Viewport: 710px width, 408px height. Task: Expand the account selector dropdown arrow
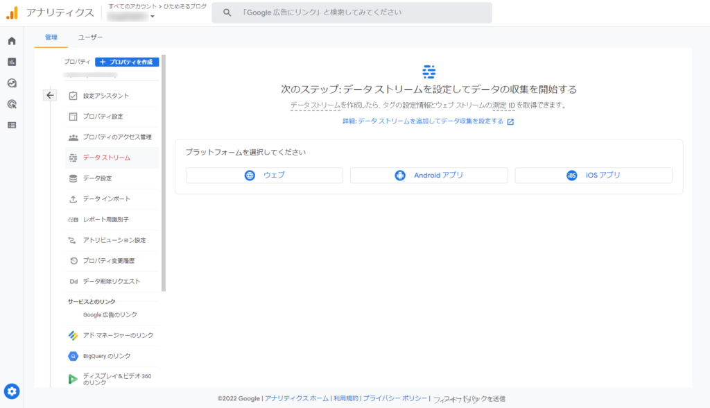[153, 17]
